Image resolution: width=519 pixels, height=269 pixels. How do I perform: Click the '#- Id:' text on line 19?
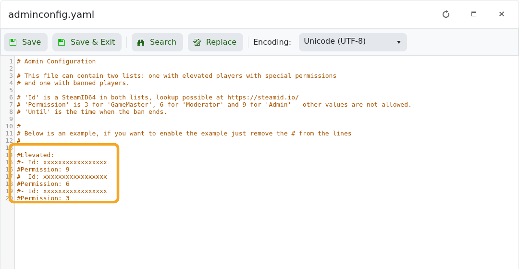point(28,191)
